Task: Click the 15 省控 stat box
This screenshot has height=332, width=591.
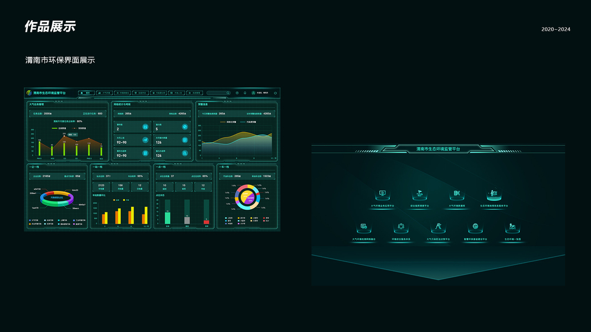Action: 184,186
